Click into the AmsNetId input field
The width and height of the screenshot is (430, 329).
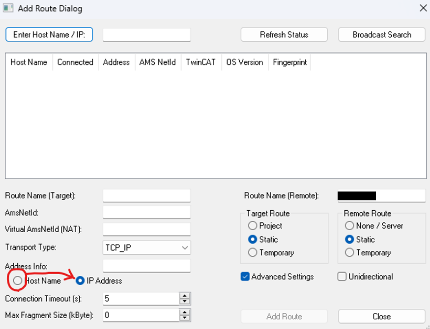146,212
